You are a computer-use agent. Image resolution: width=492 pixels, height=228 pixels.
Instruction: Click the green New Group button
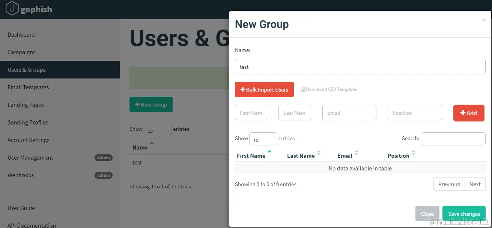coord(151,105)
